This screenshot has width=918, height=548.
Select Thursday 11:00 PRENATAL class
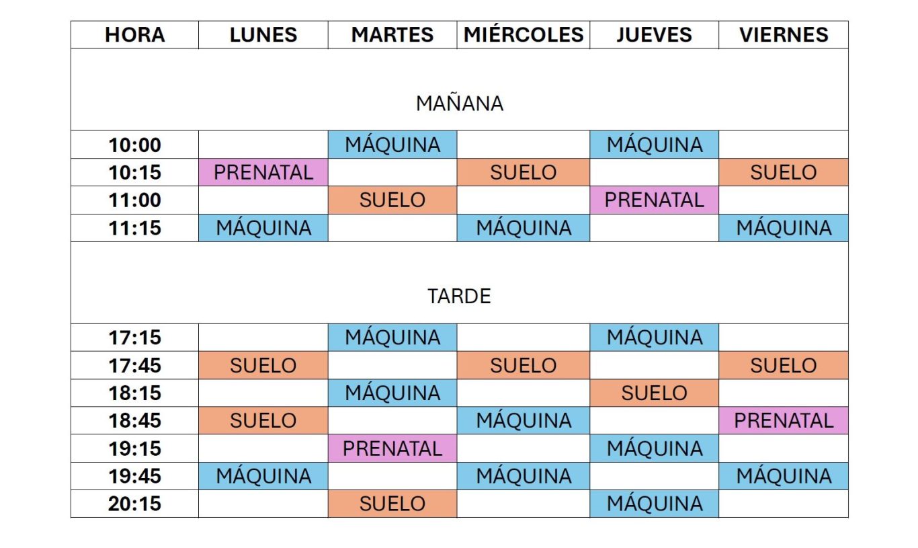(655, 200)
